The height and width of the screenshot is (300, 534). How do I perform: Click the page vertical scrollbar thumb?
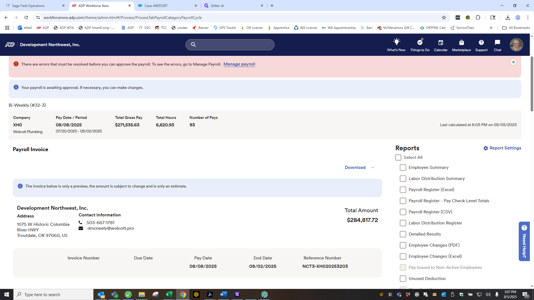pos(532,83)
